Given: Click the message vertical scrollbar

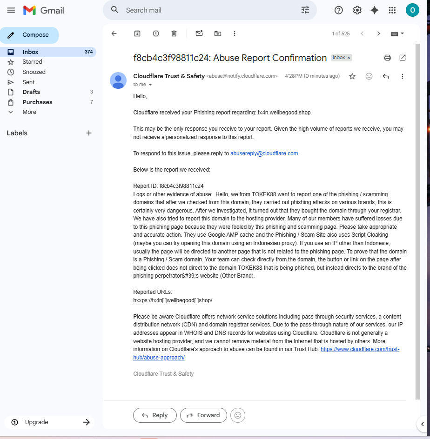Looking at the screenshot, I should coord(418,221).
